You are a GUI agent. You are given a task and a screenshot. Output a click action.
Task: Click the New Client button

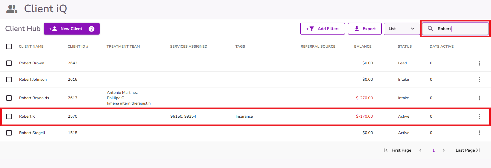click(x=72, y=29)
